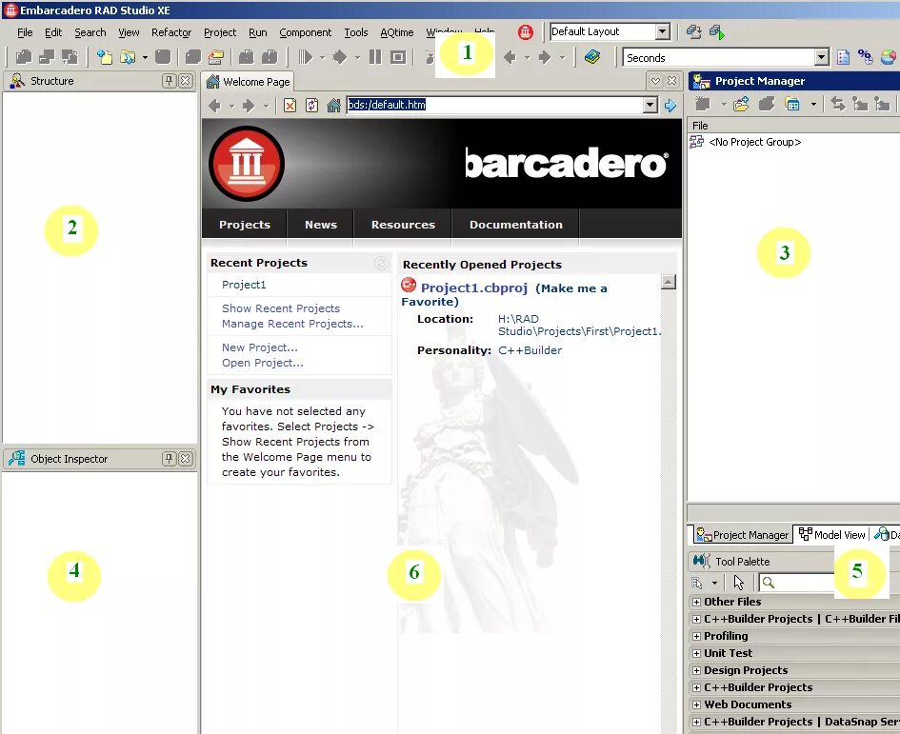Click the Set debug desktop icon
The width and height of the screenshot is (900, 734).
pyautogui.click(x=717, y=31)
